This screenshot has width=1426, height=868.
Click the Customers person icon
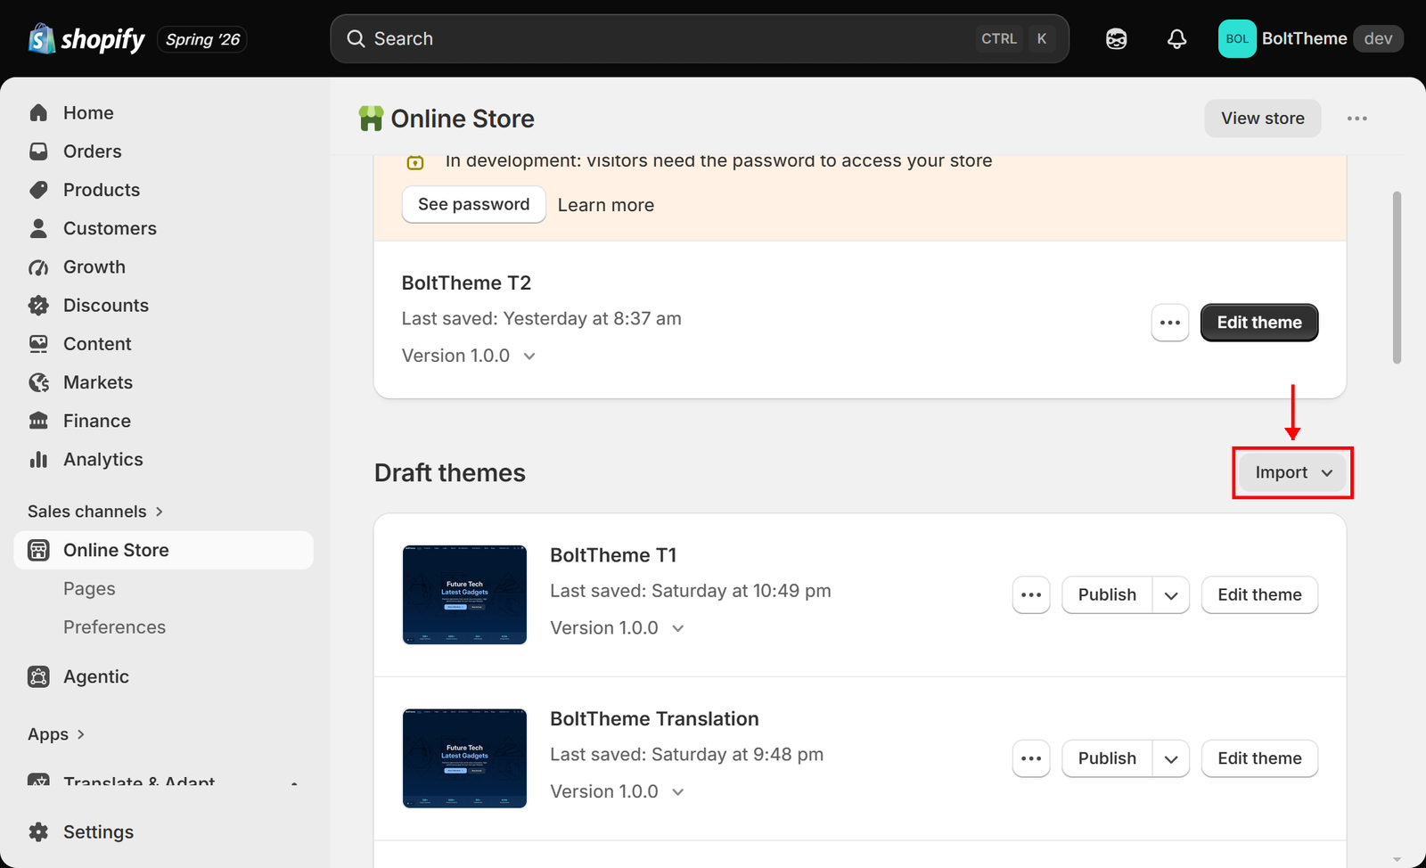point(38,228)
